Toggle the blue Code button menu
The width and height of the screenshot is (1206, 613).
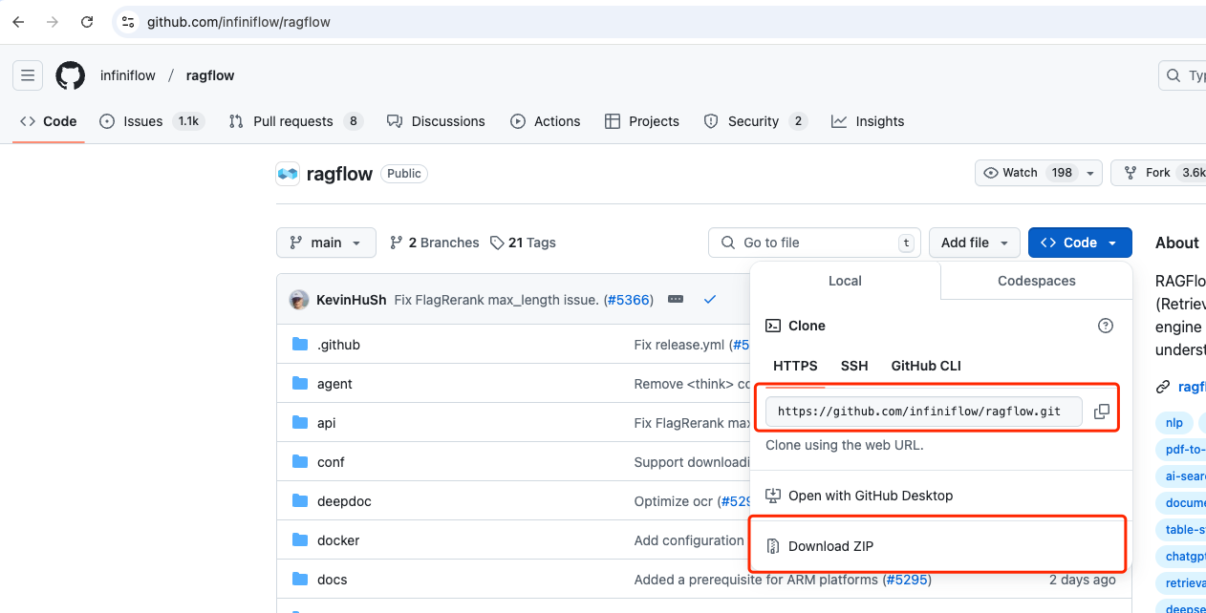click(1079, 243)
